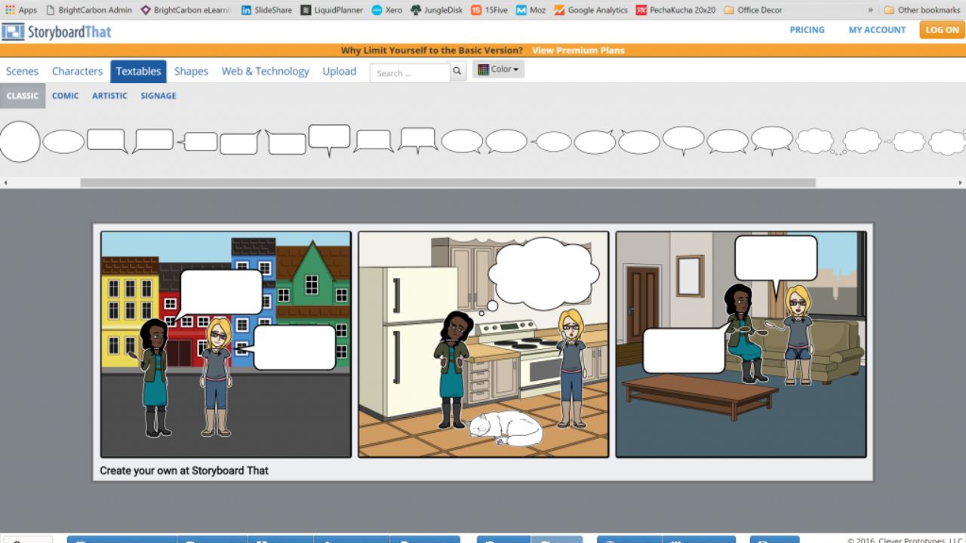
Task: Click inside the Search field
Action: [x=408, y=73]
